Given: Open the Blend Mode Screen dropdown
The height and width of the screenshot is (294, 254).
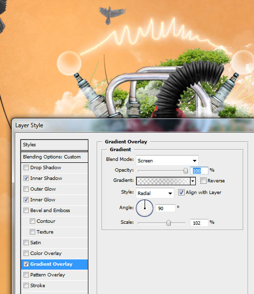Looking at the screenshot, I should (167, 160).
